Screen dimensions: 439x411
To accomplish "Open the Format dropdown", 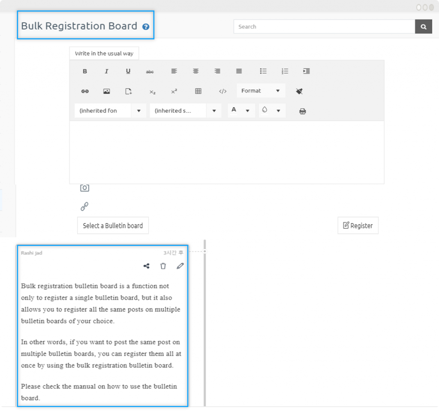I will click(x=261, y=91).
